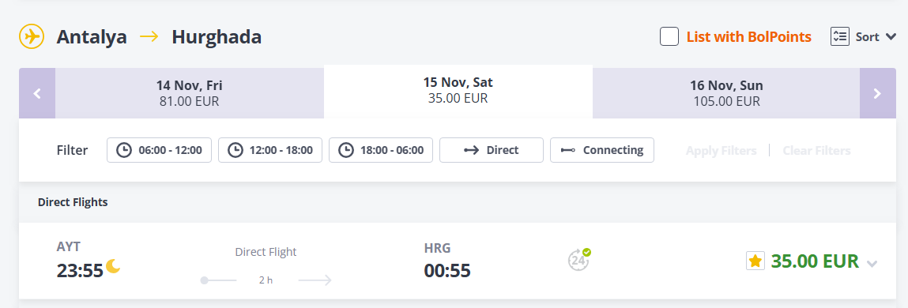Go to next dates with right arrow
The image size is (908, 308).
point(877,93)
